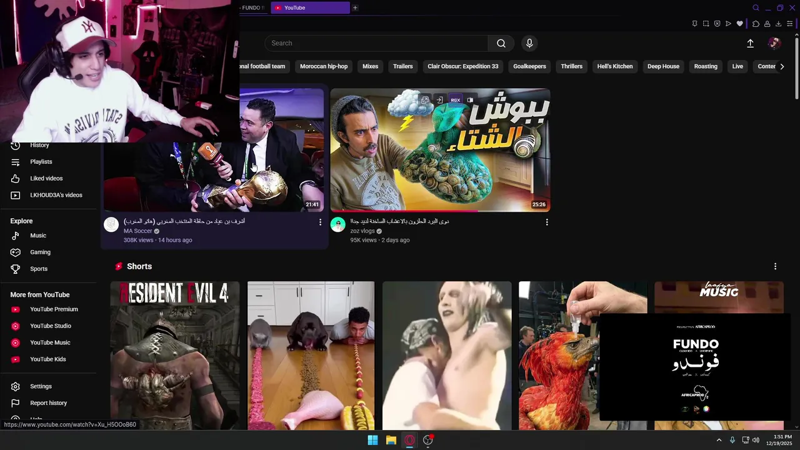Click the send/flow arrow icon in toolbar
The width and height of the screenshot is (800, 450).
click(x=728, y=24)
